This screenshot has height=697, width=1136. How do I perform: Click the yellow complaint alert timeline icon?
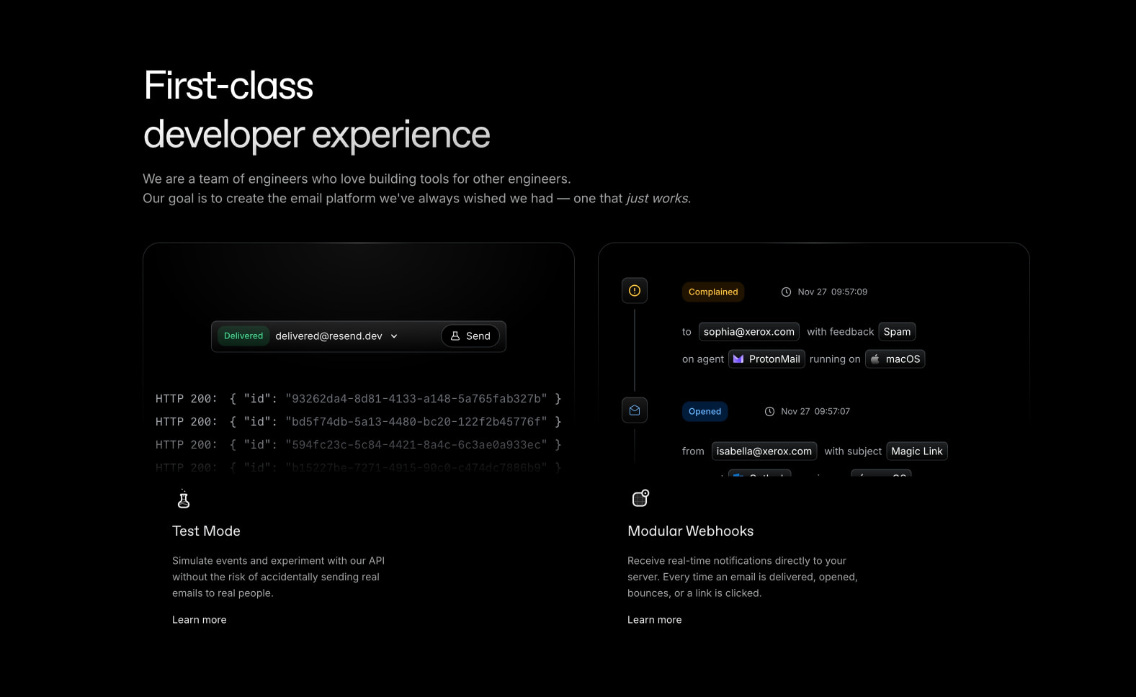[x=635, y=291]
